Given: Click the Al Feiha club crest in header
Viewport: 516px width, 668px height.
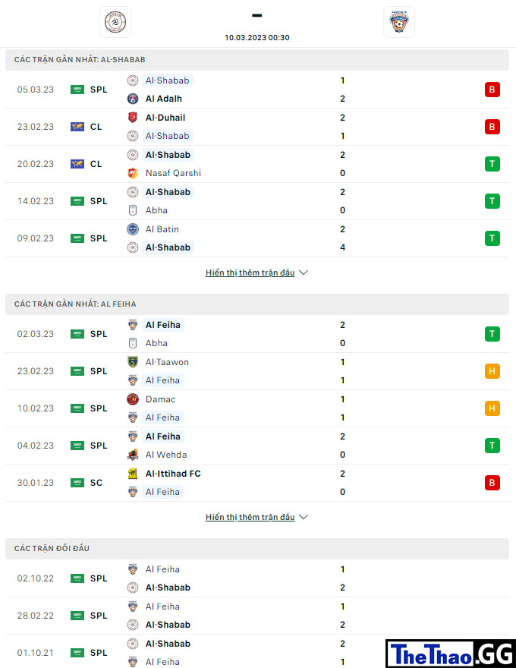Looking at the screenshot, I should click(x=399, y=22).
